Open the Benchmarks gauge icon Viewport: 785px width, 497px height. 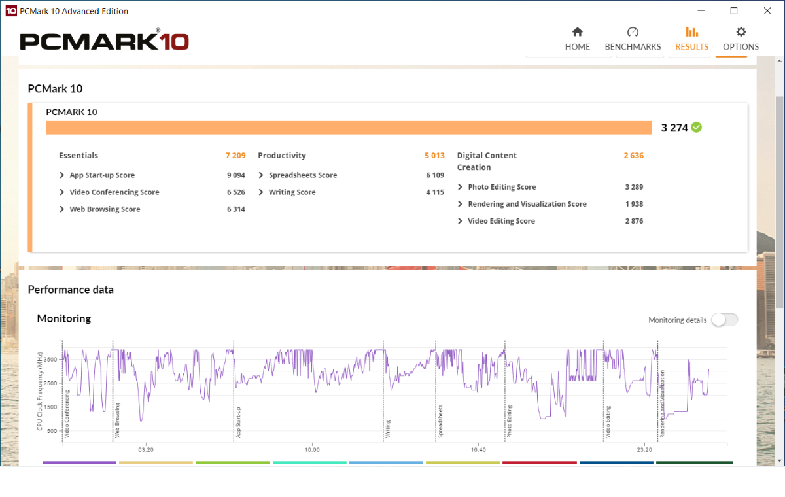coord(632,32)
